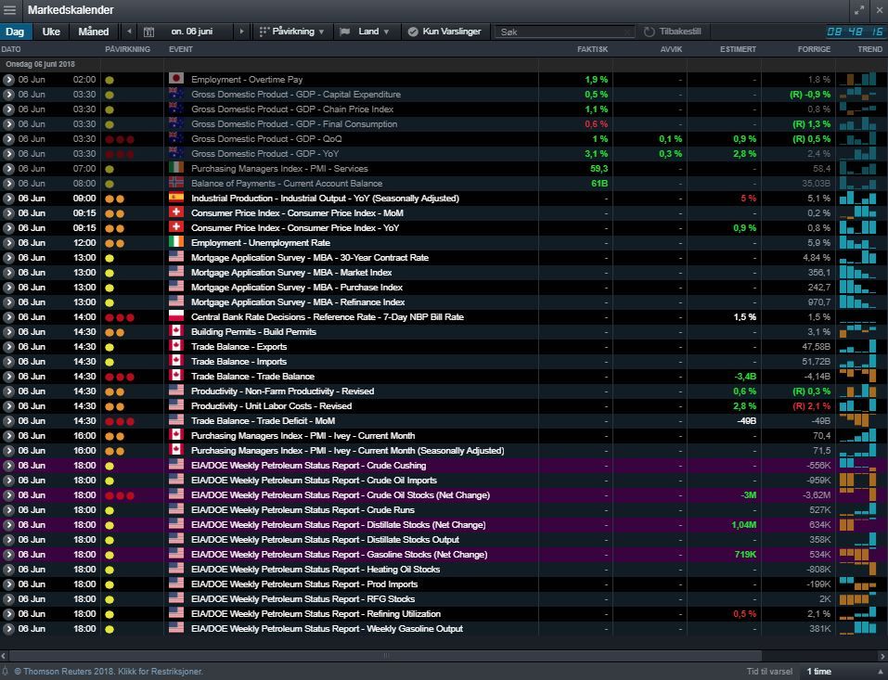
Task: Sort by the PÅVIRKNING column header
Action: [127, 49]
